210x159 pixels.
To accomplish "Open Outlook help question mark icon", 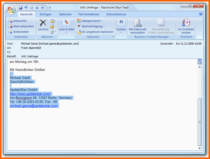I will pyautogui.click(x=200, y=14).
